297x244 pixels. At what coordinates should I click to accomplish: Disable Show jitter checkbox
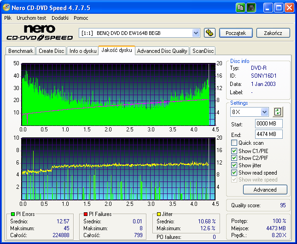point(234,165)
